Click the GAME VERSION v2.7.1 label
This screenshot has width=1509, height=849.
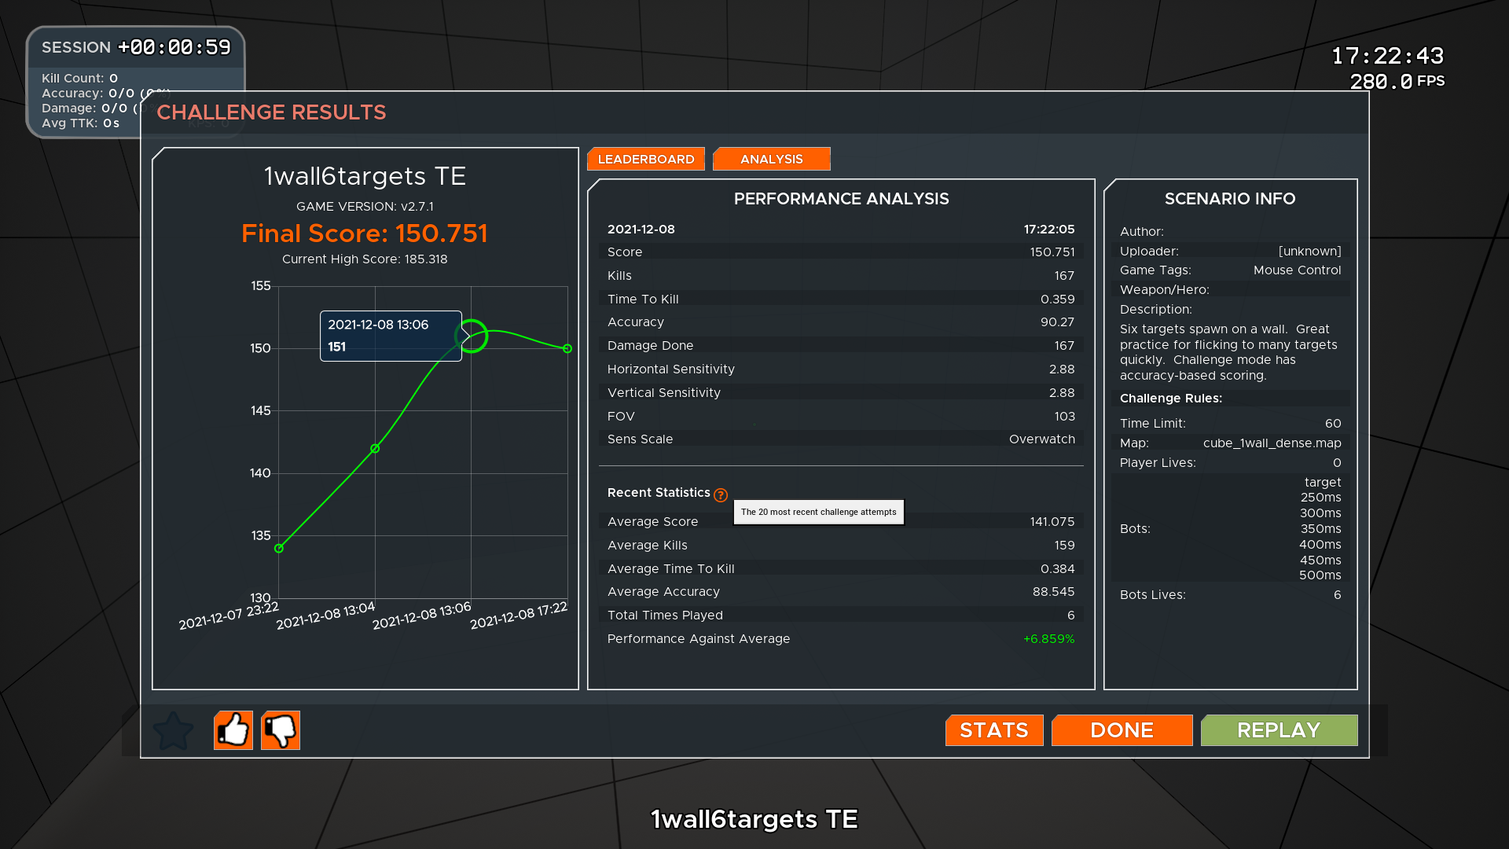365,207
